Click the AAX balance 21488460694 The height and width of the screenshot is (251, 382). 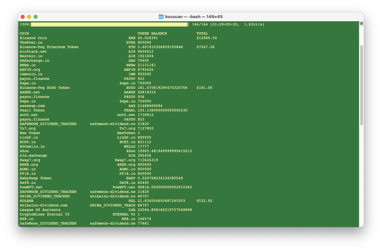click(x=150, y=106)
